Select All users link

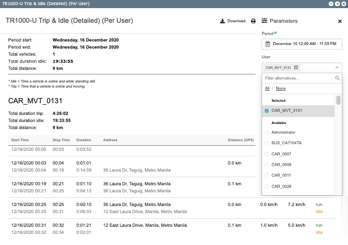click(x=267, y=89)
